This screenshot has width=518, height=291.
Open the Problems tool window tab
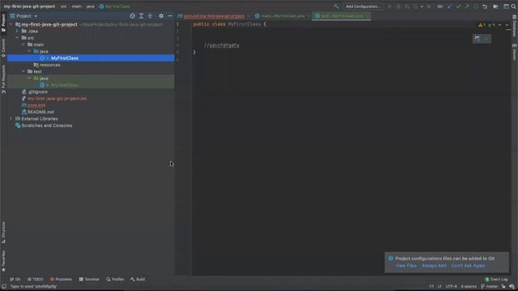click(61, 279)
